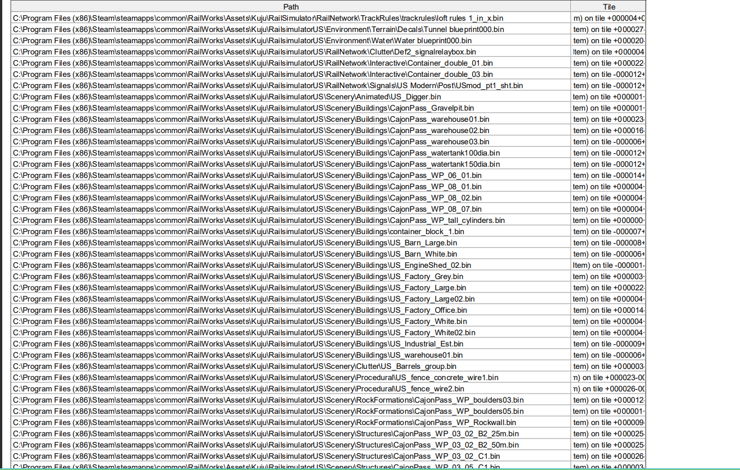Select the 'loft rules 1_in_x.bin' path row
The width and height of the screenshot is (740, 470).
click(x=291, y=18)
